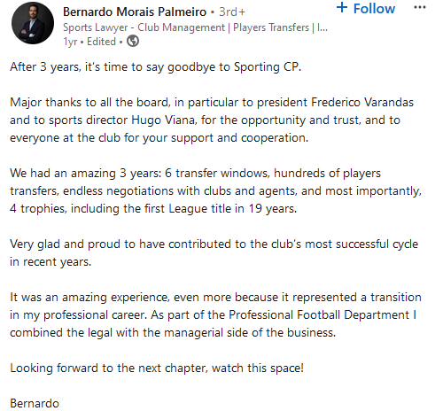The height and width of the screenshot is (411, 443).
Task: Click the 3rd+ connection degree label
Action: (x=232, y=12)
